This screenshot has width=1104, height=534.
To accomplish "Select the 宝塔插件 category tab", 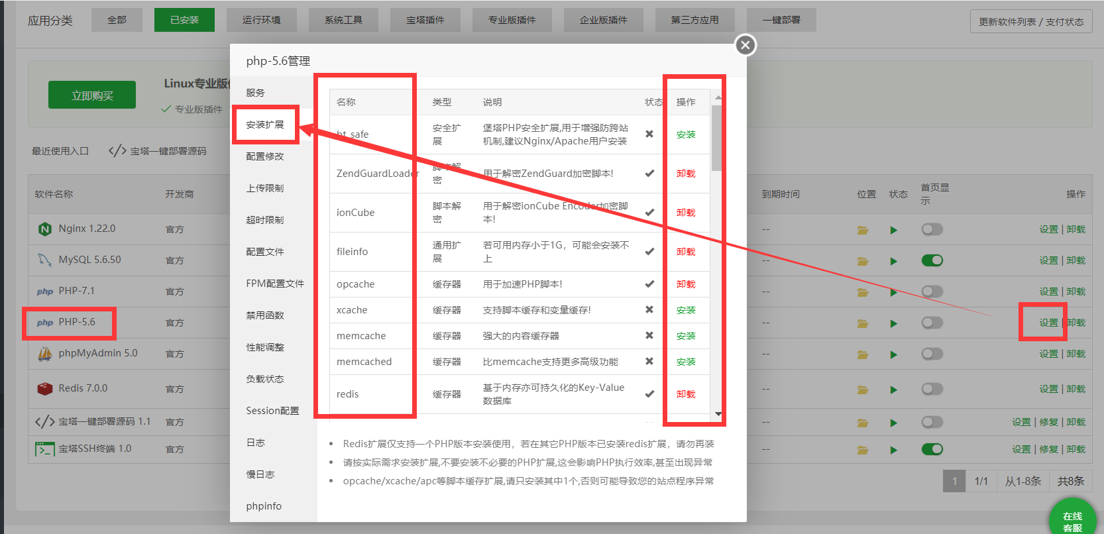I will pos(425,20).
